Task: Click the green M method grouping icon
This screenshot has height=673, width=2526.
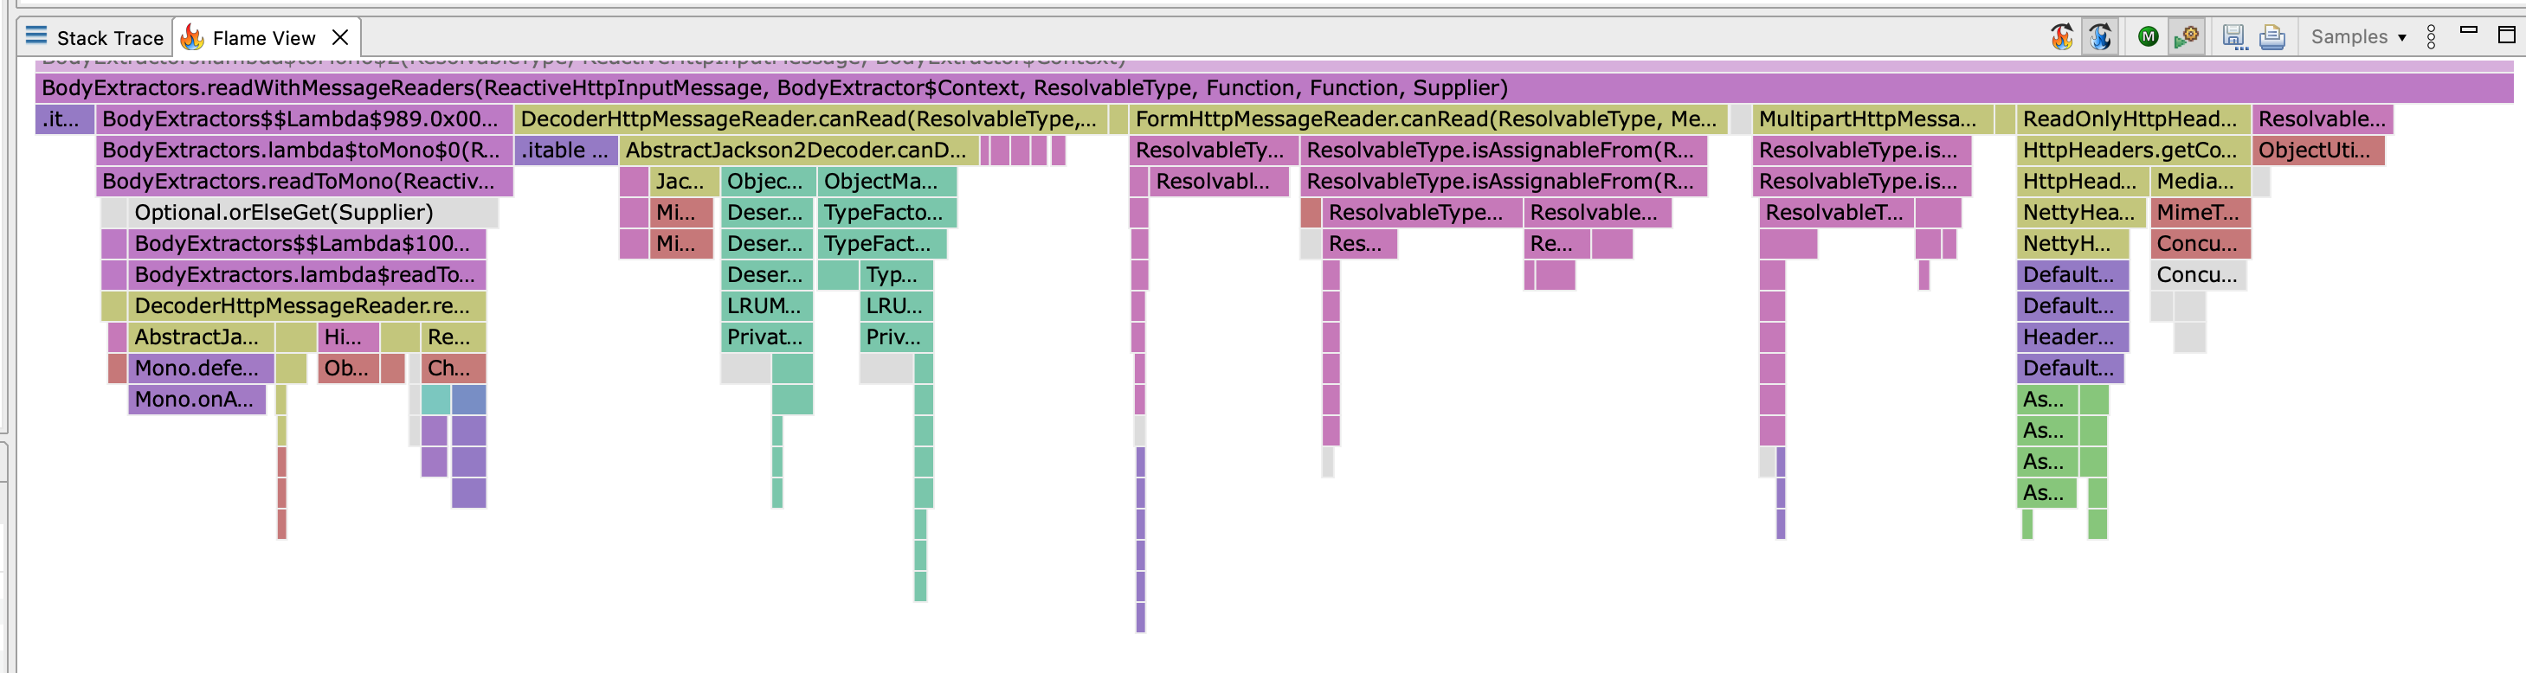Action: [2148, 37]
